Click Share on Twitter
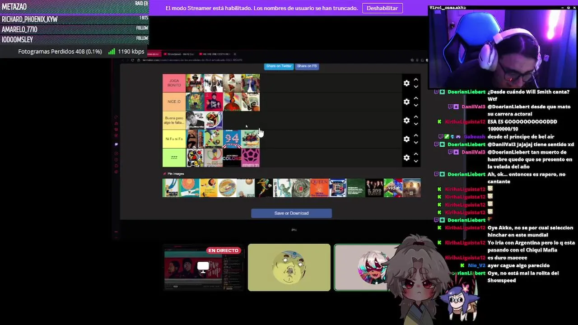Viewport: 578px width, 325px height. point(279,66)
